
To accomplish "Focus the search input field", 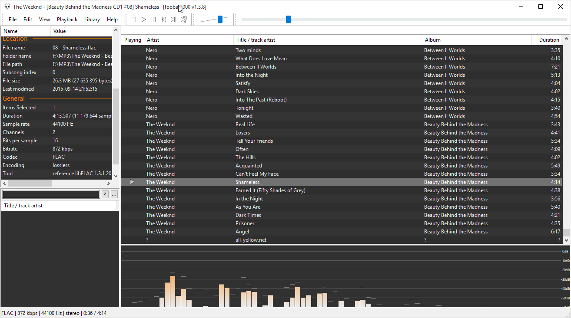I will (x=51, y=194).
